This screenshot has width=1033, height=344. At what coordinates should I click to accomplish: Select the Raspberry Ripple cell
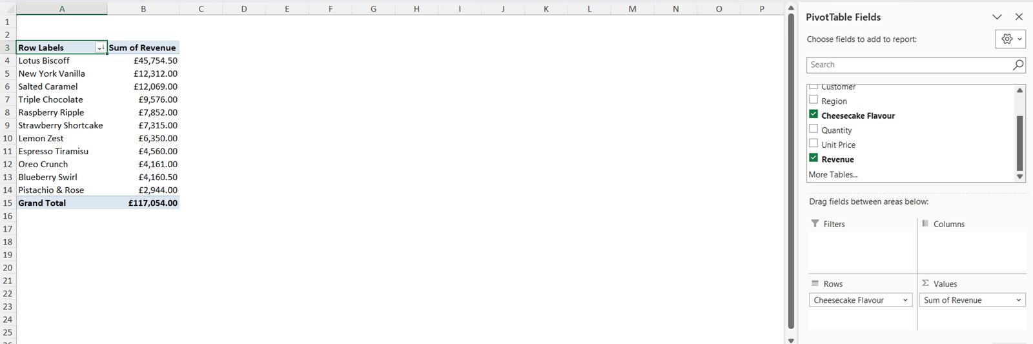(62, 112)
